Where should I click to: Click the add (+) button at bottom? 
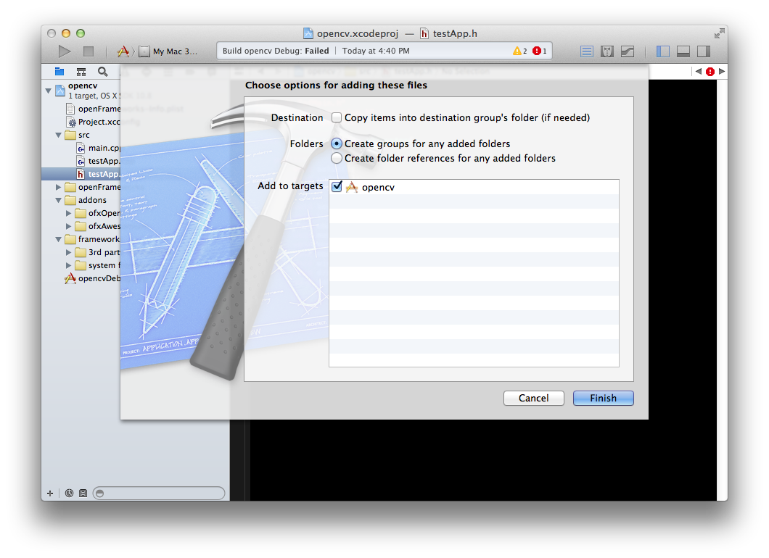point(49,494)
